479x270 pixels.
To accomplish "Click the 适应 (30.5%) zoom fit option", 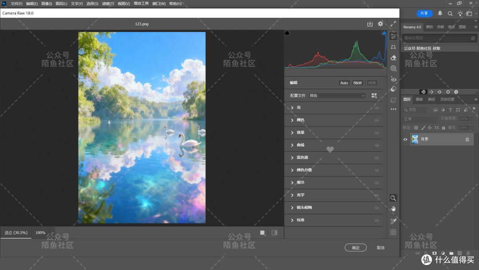I will [16, 233].
